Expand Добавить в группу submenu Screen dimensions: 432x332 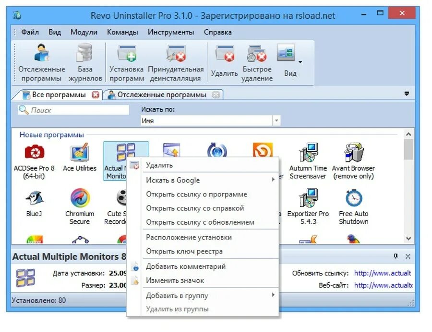coord(203,296)
